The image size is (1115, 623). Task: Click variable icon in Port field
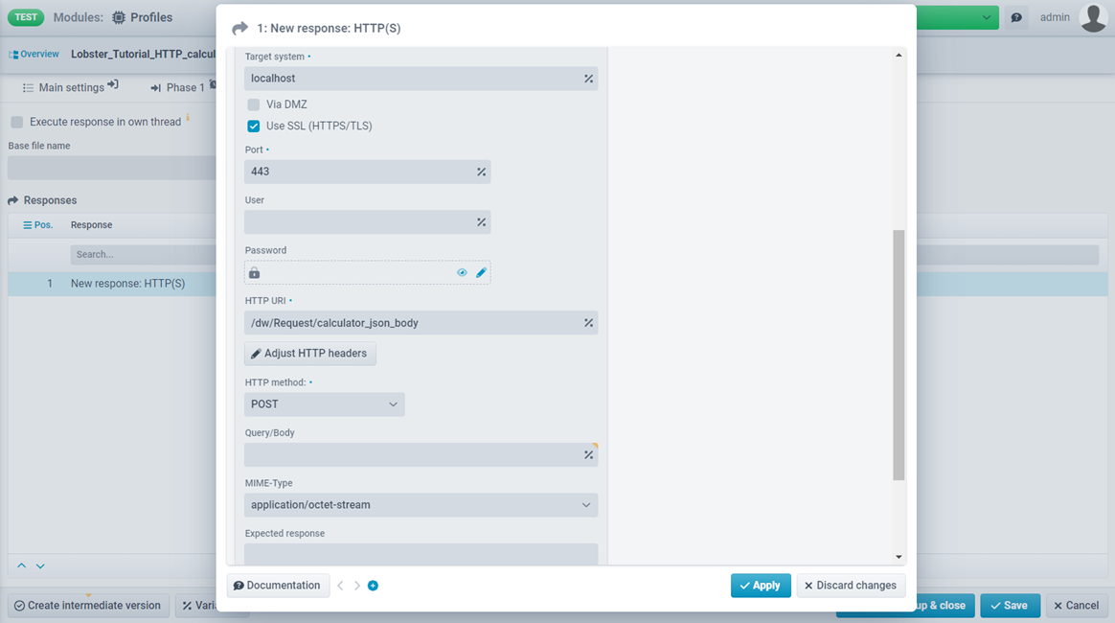click(481, 172)
